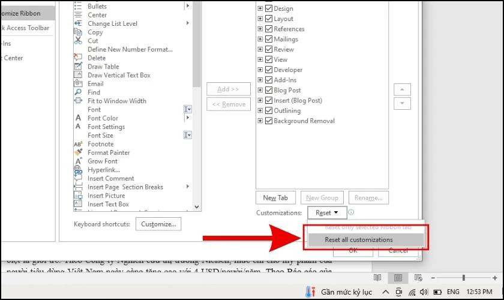
Task: Uncheck the Developer tab checkbox
Action: [269, 70]
